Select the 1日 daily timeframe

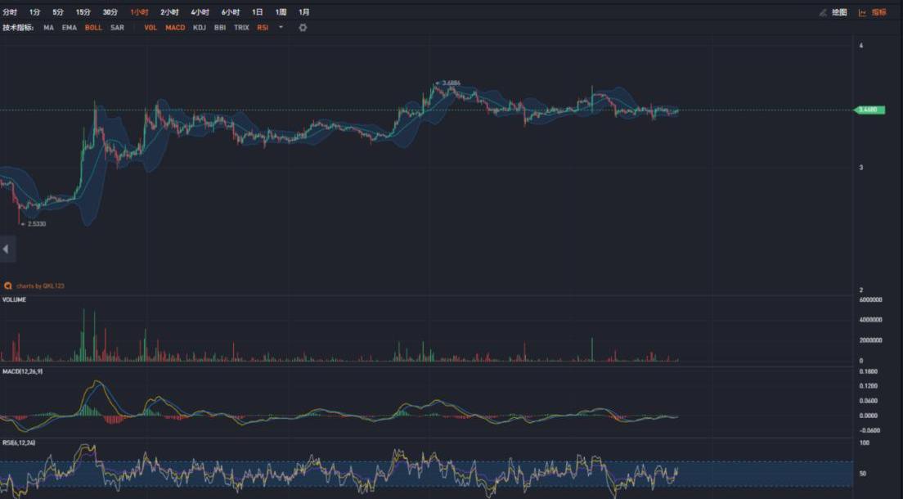coord(257,12)
